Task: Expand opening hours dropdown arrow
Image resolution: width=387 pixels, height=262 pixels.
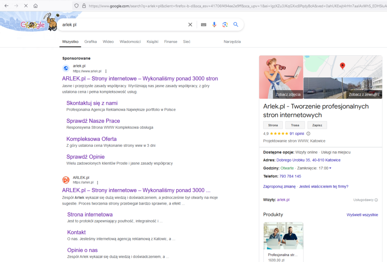Action: click(330, 168)
